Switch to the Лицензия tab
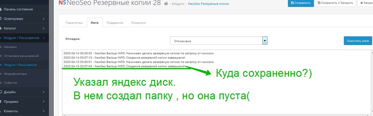This screenshot has height=116, width=373. 139,23
